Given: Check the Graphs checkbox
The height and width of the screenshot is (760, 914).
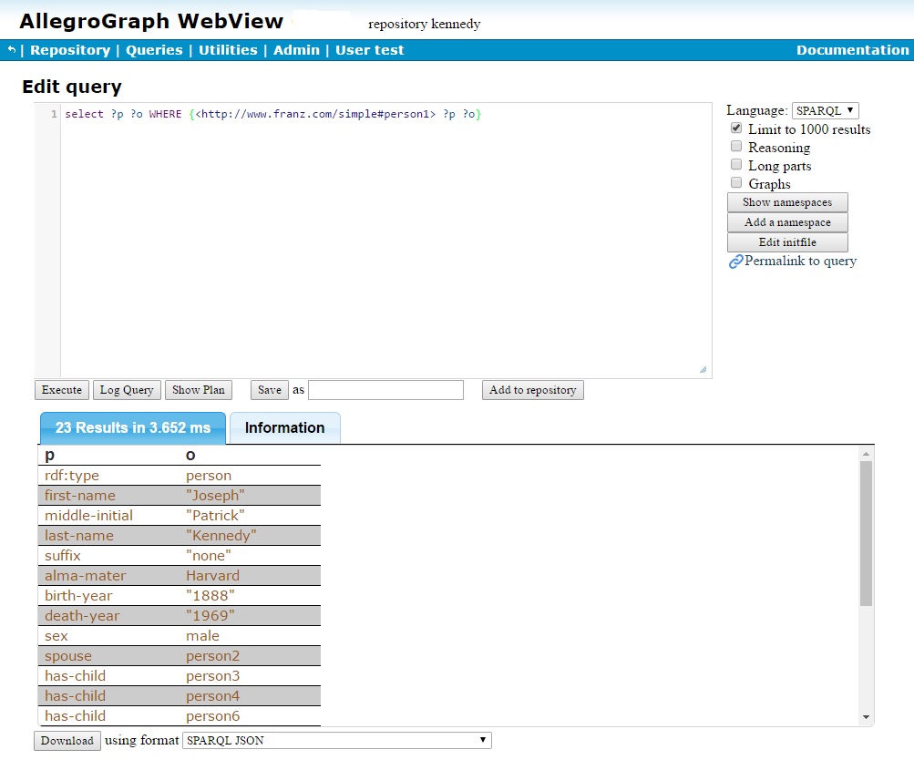Looking at the screenshot, I should pos(736,182).
